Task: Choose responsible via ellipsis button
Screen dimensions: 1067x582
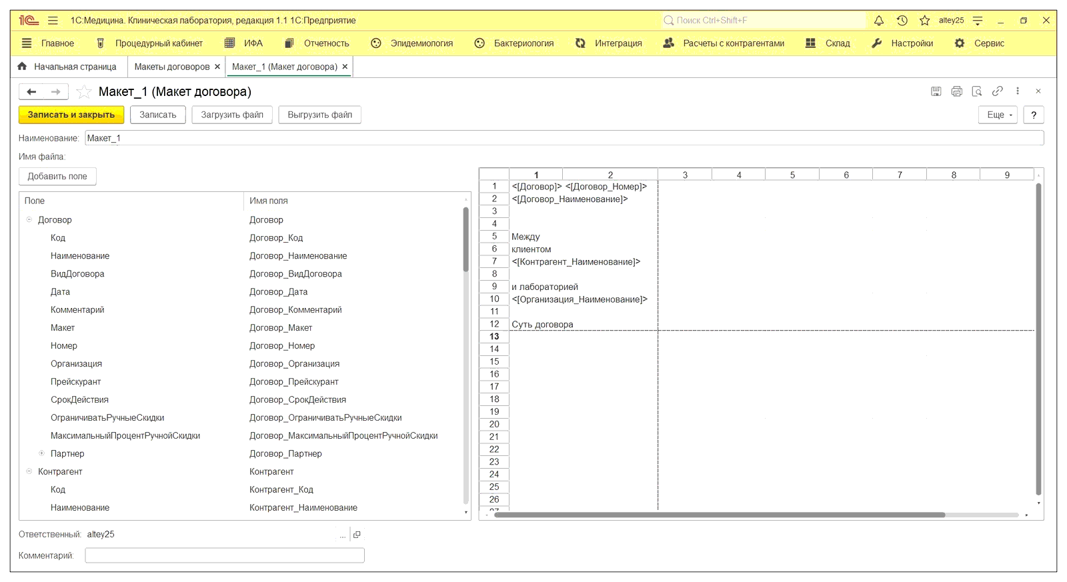Action: 343,535
